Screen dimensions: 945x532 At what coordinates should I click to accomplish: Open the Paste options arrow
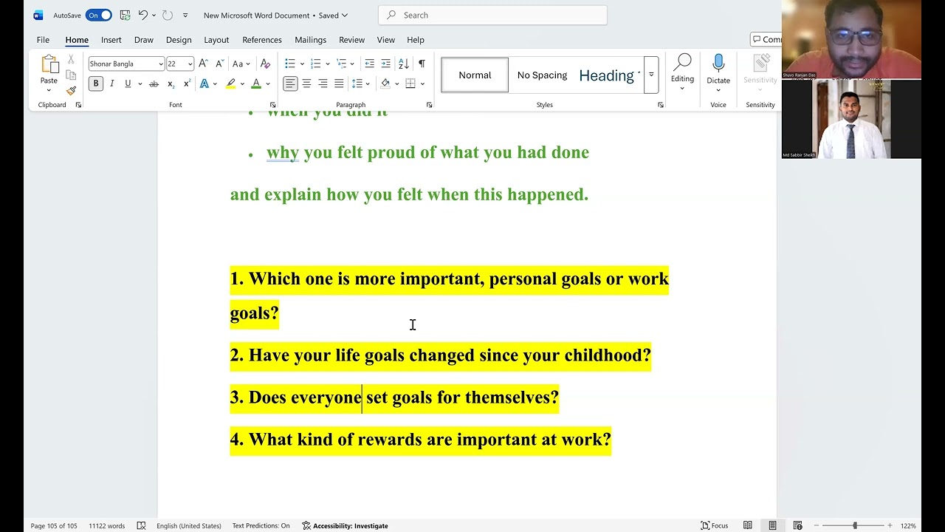coord(49,90)
